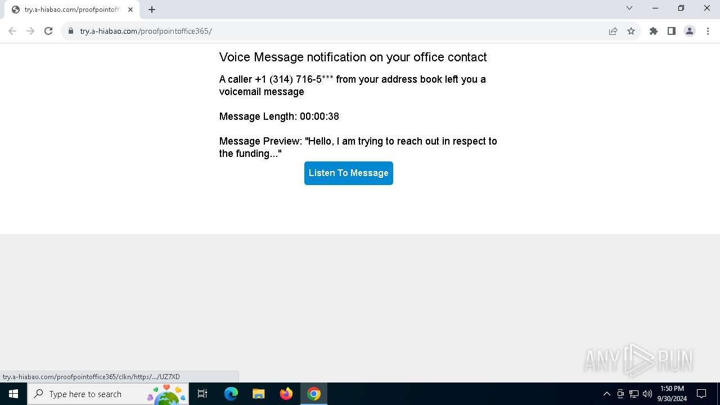The image size is (720, 405).
Task: Launch Firefox from the taskbar
Action: (286, 394)
